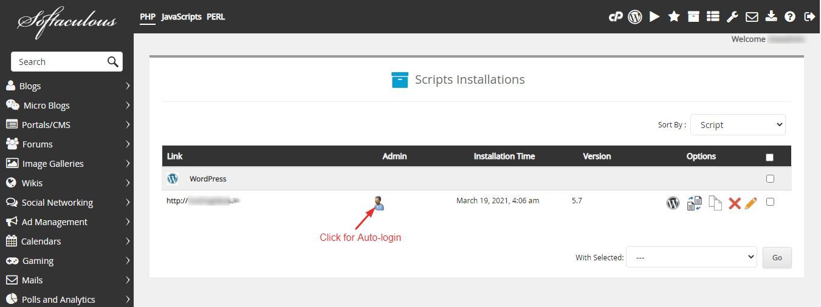This screenshot has width=821, height=307.
Task: Toggle the select-all checkbox in table header
Action: click(x=770, y=157)
